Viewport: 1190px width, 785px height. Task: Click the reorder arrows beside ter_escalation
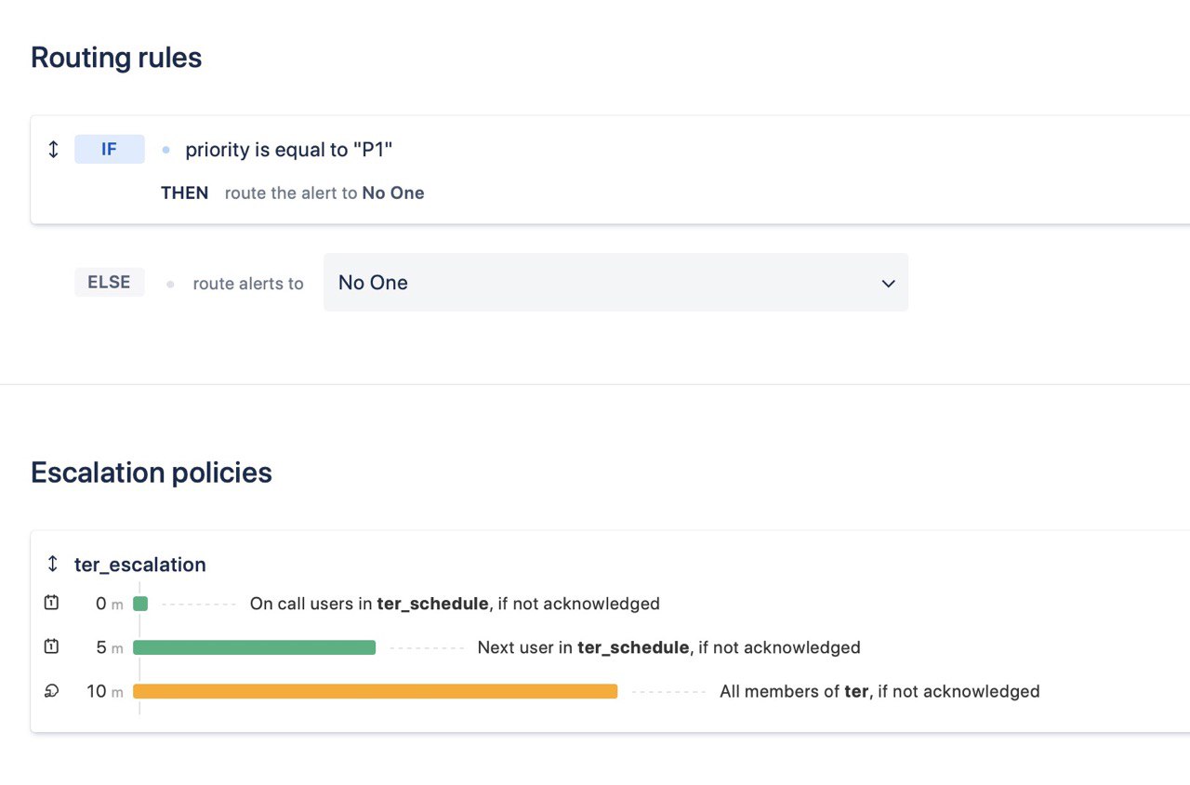[53, 564]
